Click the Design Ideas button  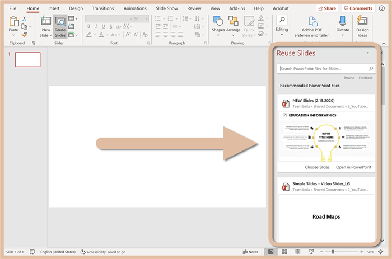coord(362,26)
